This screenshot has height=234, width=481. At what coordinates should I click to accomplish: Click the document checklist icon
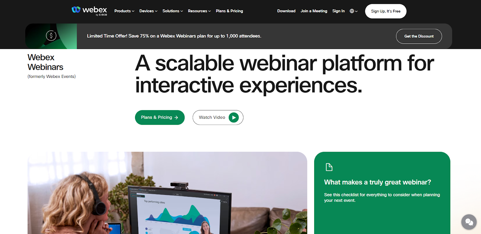329,167
